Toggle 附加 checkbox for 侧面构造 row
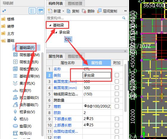Viewport: 167px width, 139px height. tap(117, 131)
